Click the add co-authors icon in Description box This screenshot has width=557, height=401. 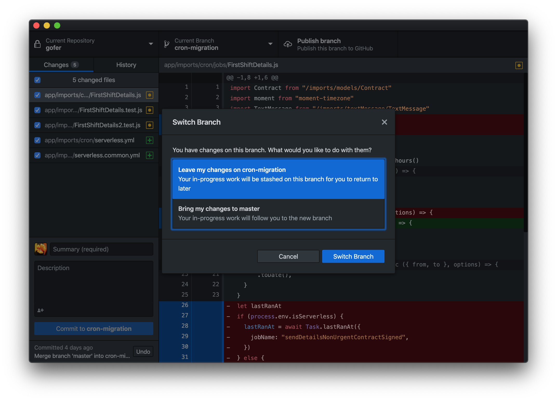click(40, 310)
